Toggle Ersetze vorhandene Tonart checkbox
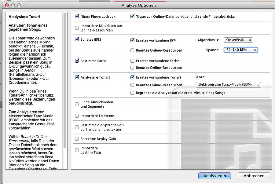This screenshot has height=184, width=275. 132,77
